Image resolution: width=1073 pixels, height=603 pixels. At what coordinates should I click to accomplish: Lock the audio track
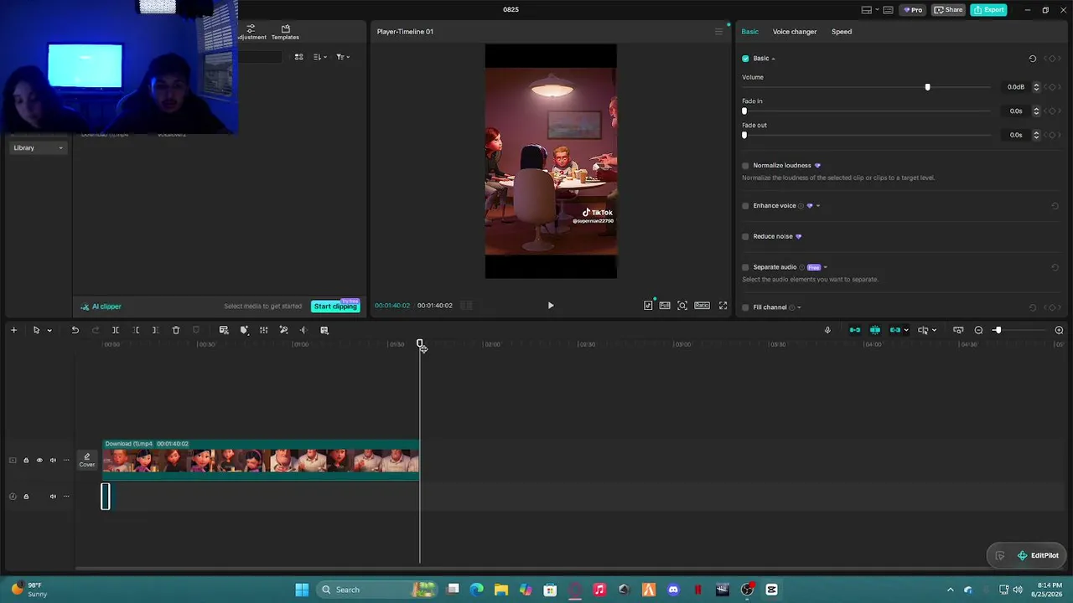26,497
